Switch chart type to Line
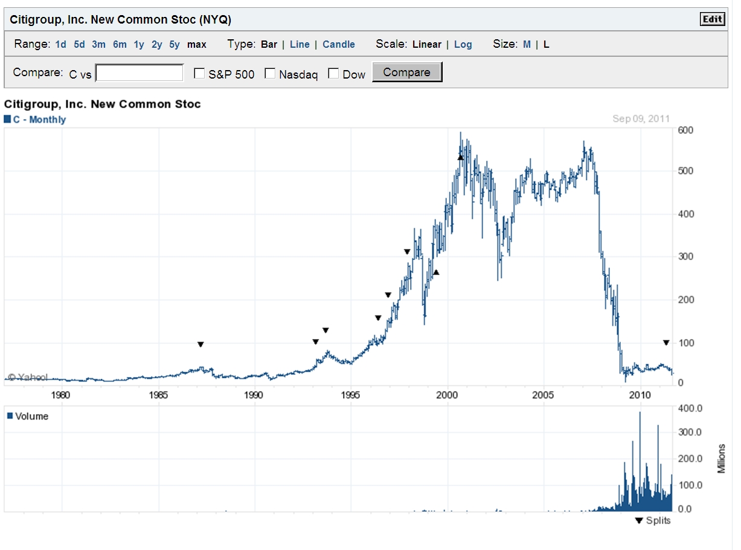 tap(300, 44)
